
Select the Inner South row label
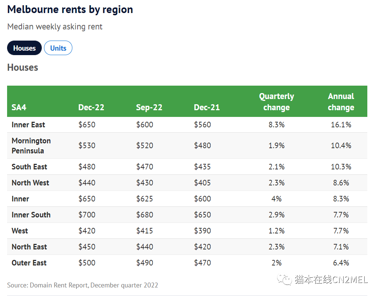pos(31,215)
